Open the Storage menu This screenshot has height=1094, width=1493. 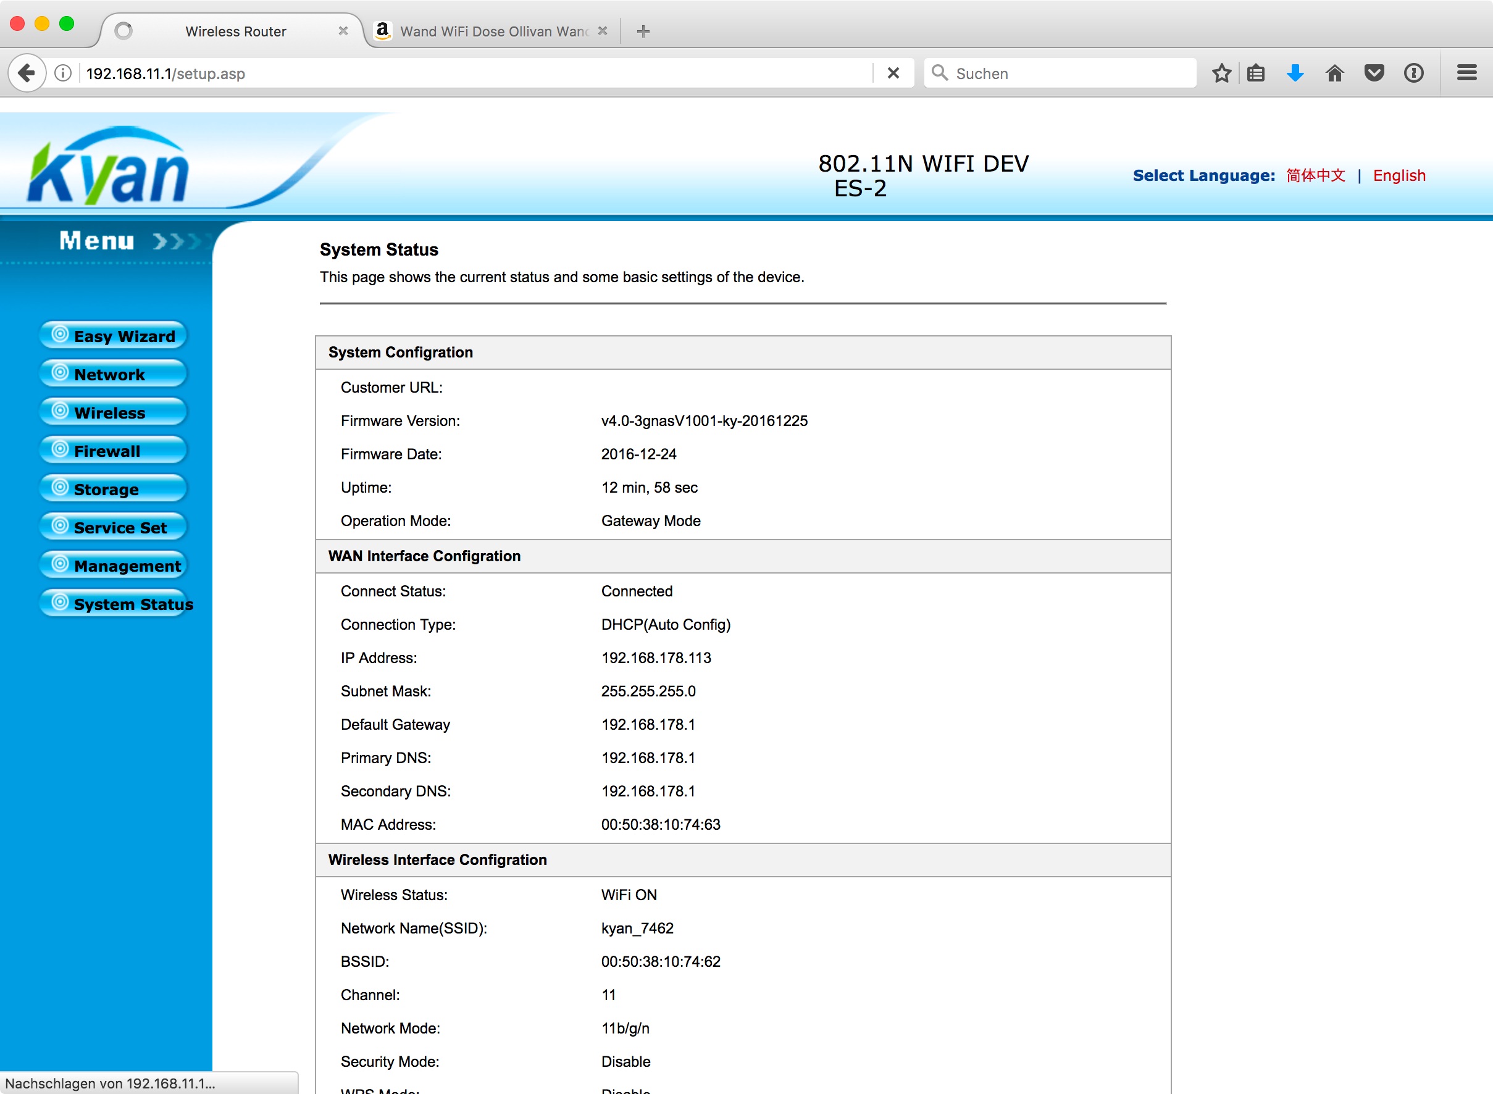pos(113,490)
